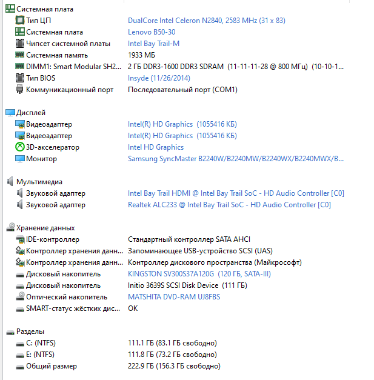Select Запоминающее USB-устройство SCSI (UAS) text
The width and height of the screenshot is (374, 380).
point(200,251)
